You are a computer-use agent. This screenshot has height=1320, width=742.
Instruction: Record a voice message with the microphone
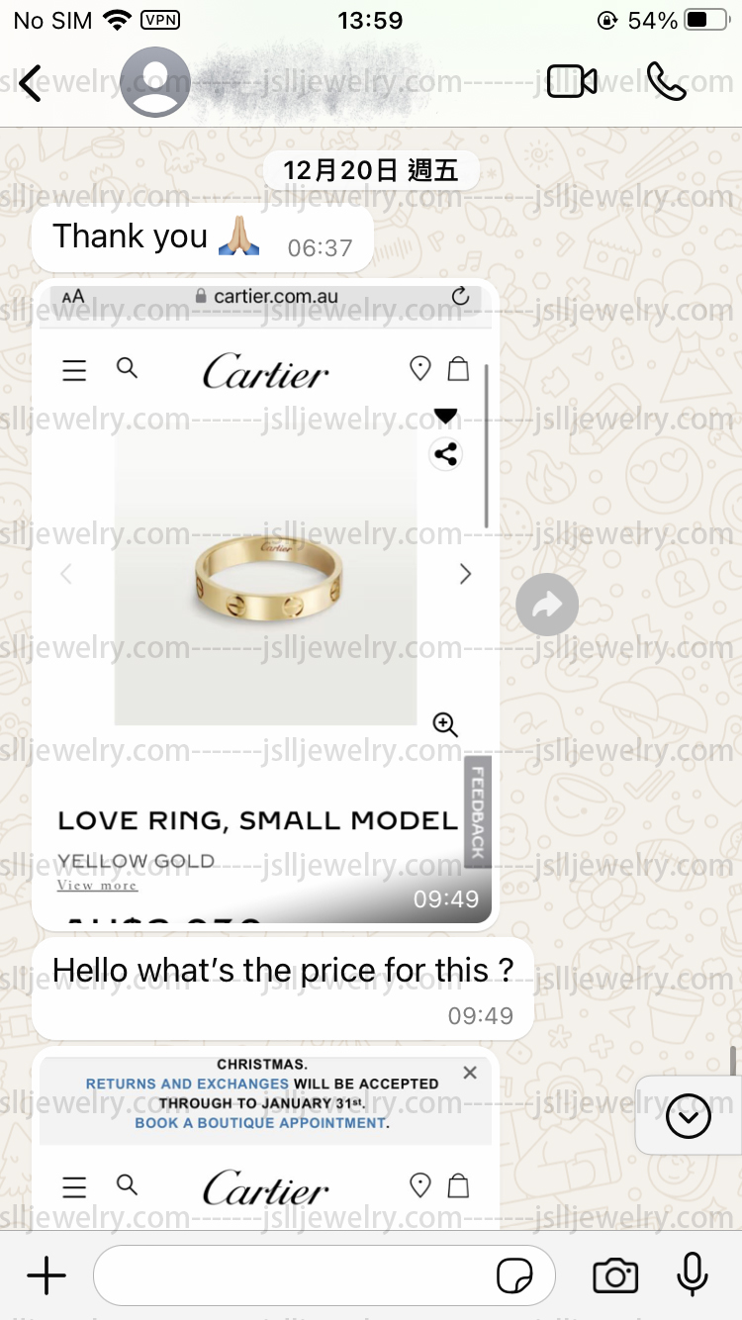point(693,1274)
